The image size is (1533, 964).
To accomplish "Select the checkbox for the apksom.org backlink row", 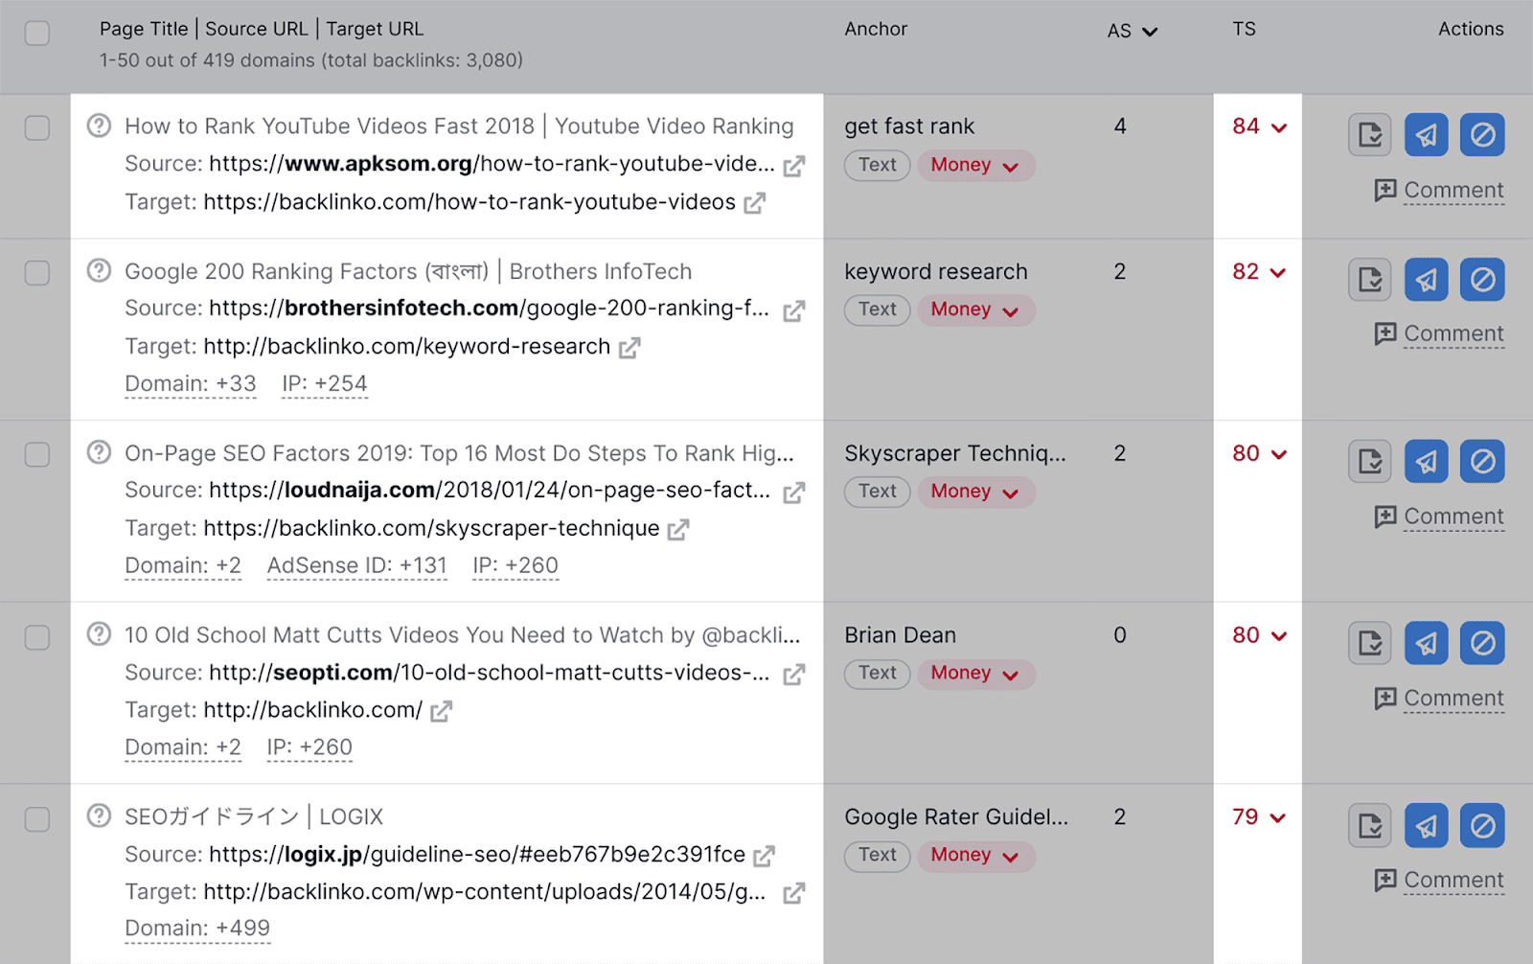I will tap(36, 127).
